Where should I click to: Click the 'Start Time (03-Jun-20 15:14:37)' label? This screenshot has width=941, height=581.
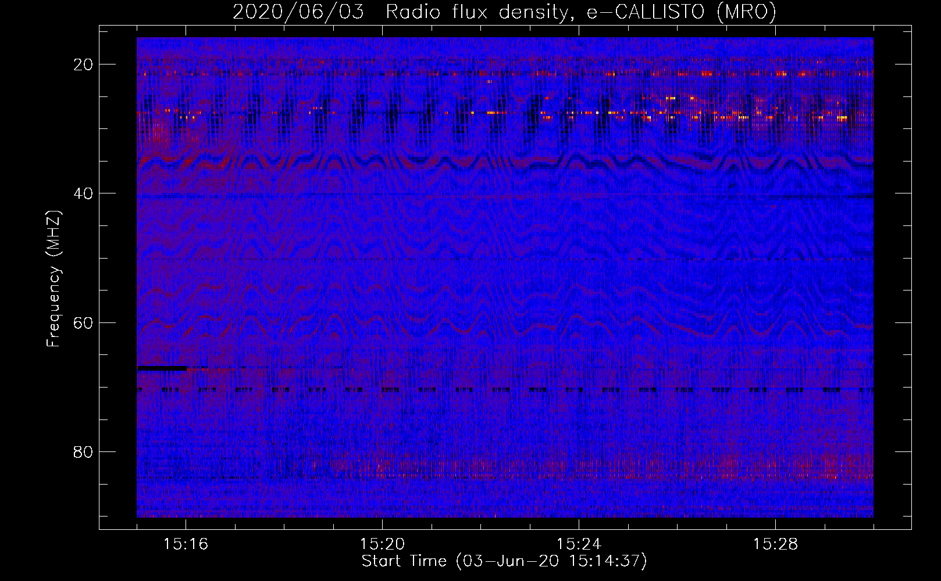click(504, 561)
